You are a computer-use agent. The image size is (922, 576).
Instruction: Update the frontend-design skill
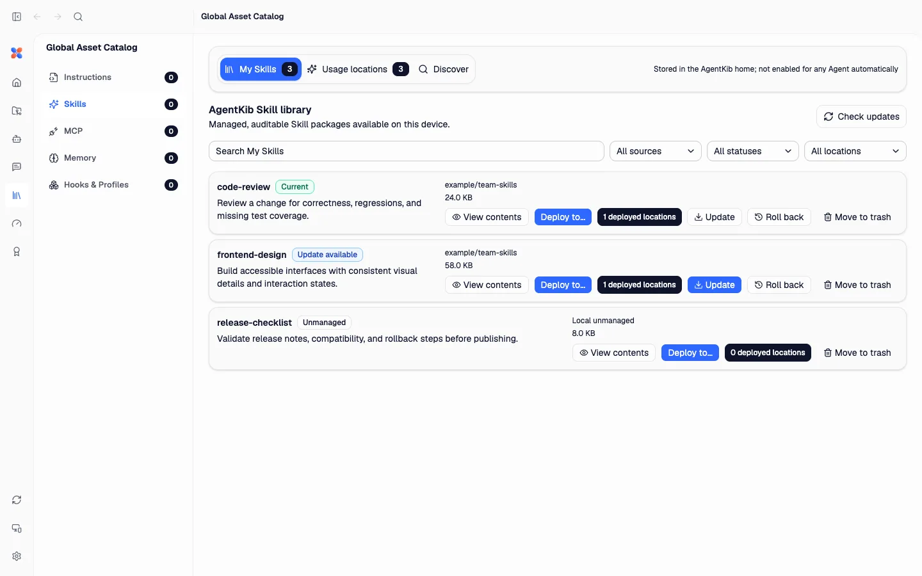tap(715, 285)
